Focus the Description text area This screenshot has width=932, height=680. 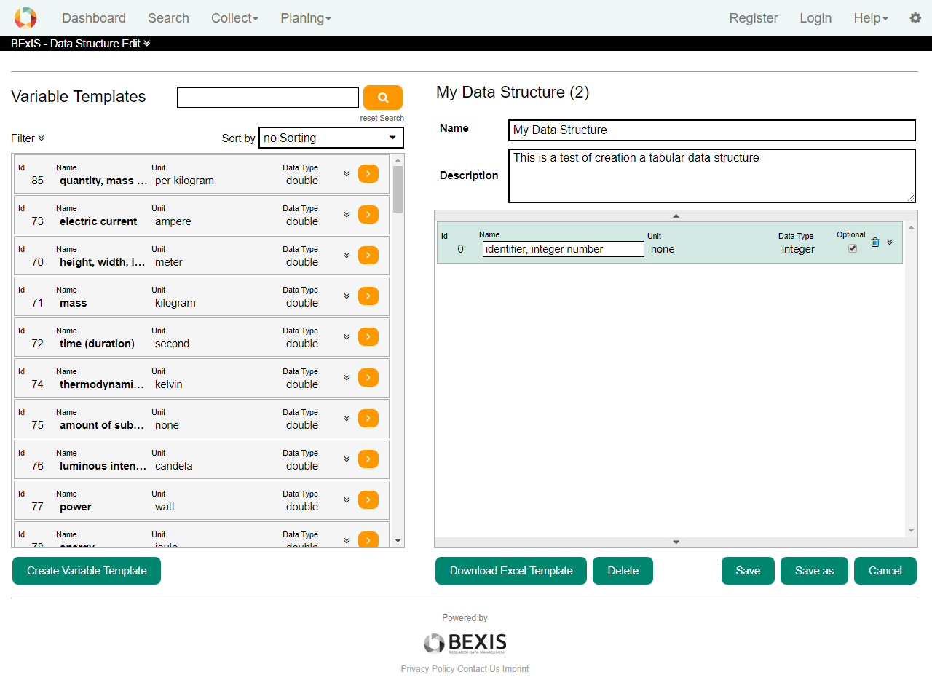[x=711, y=175]
